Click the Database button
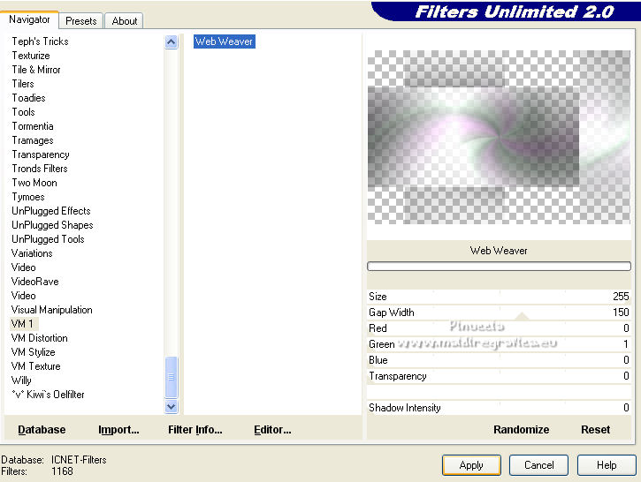Screen dimensions: 641x482 coord(42,430)
